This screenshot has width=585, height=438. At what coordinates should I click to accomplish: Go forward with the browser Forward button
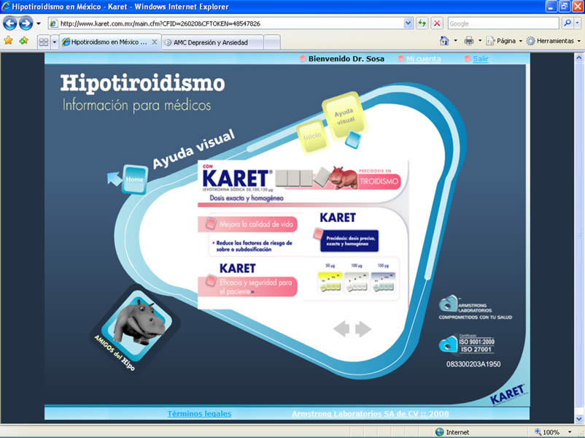pyautogui.click(x=26, y=23)
